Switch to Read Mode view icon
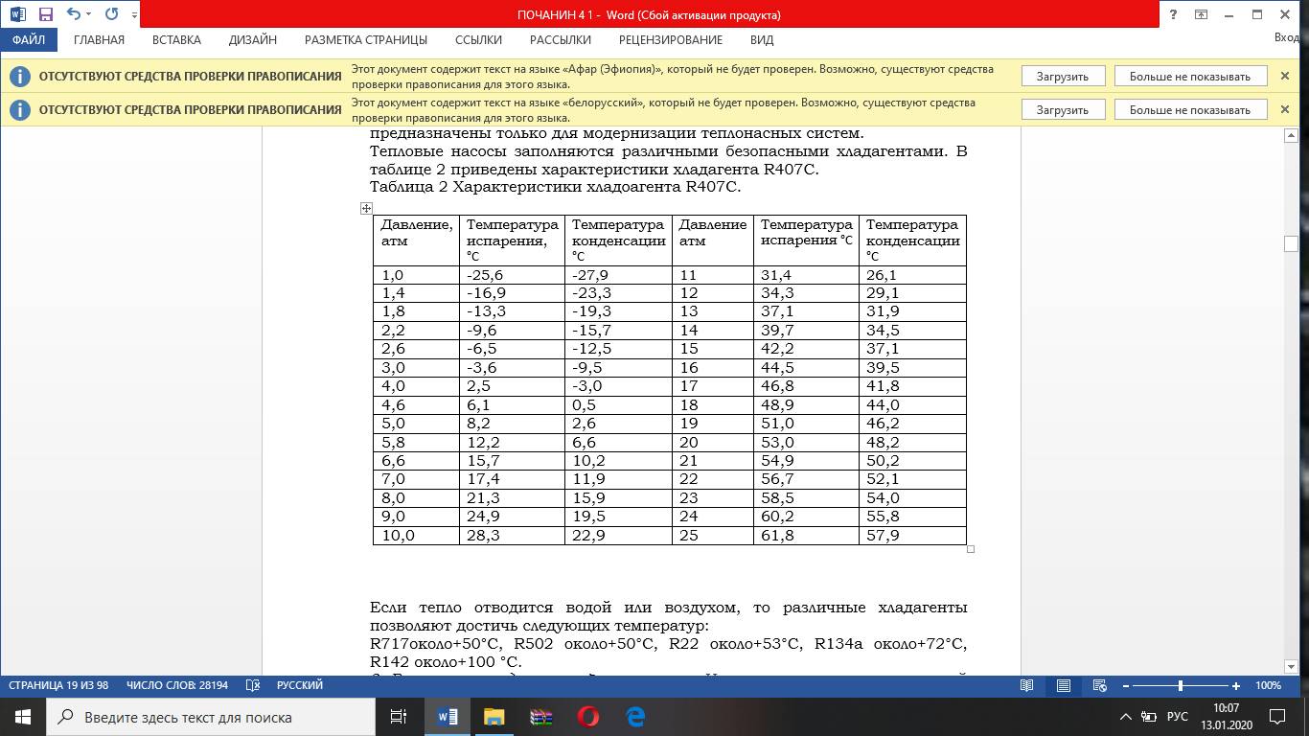This screenshot has width=1309, height=736. (x=1026, y=685)
